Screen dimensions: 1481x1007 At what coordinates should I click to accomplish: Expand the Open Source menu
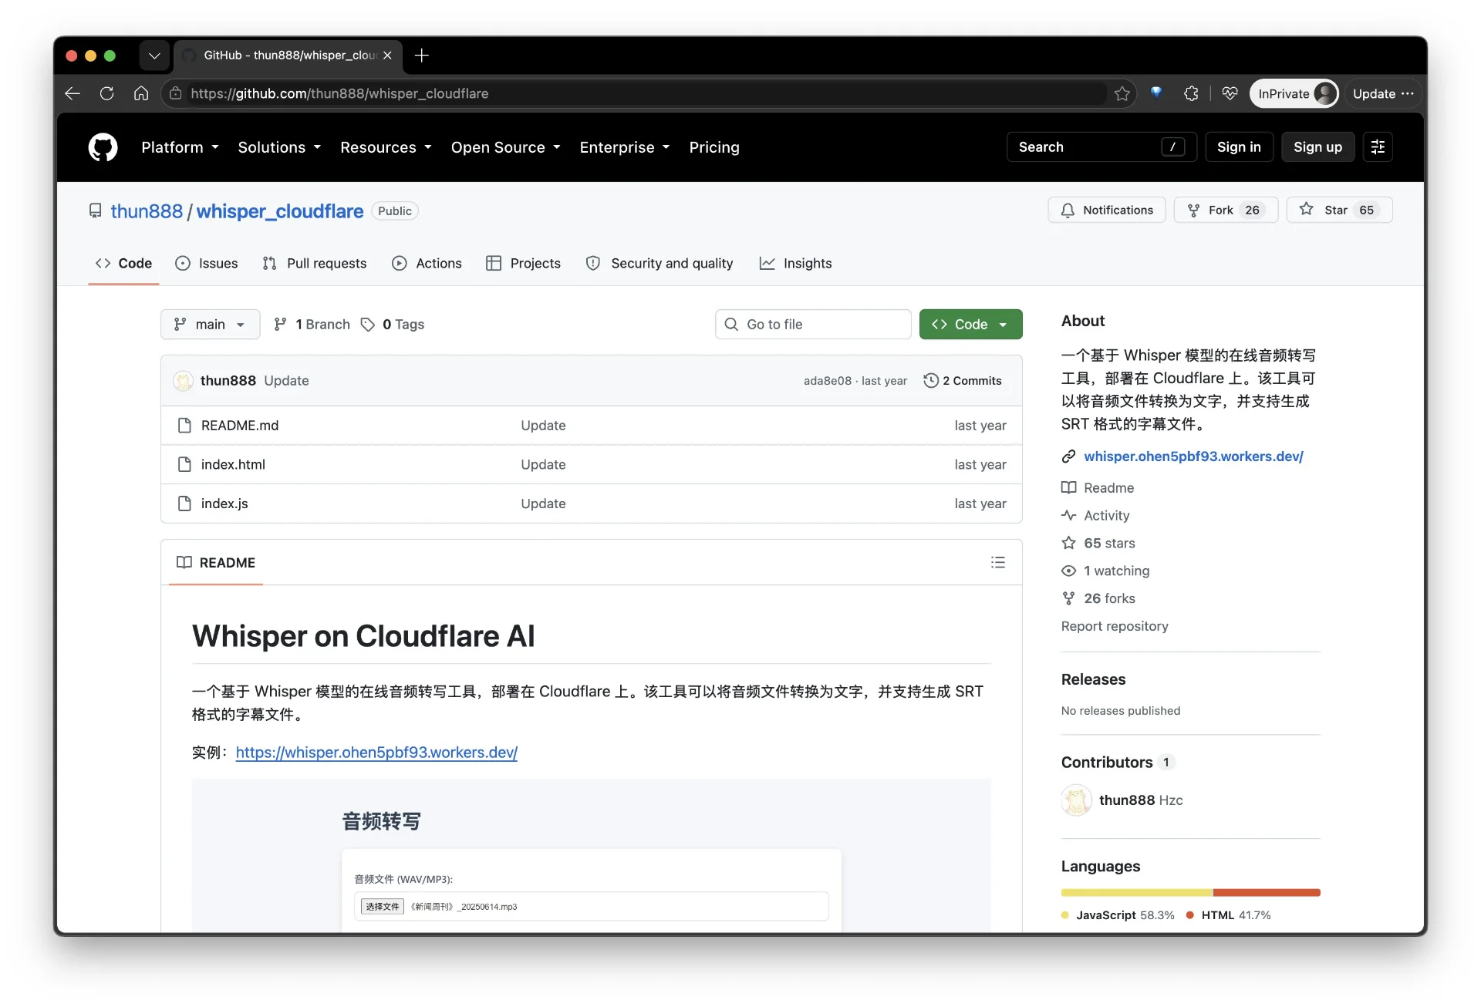tap(505, 147)
